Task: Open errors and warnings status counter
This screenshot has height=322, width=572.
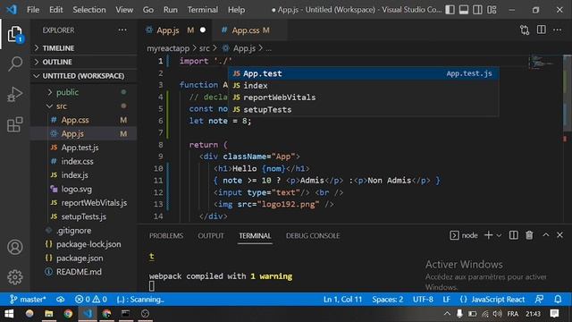Action: coord(91,300)
